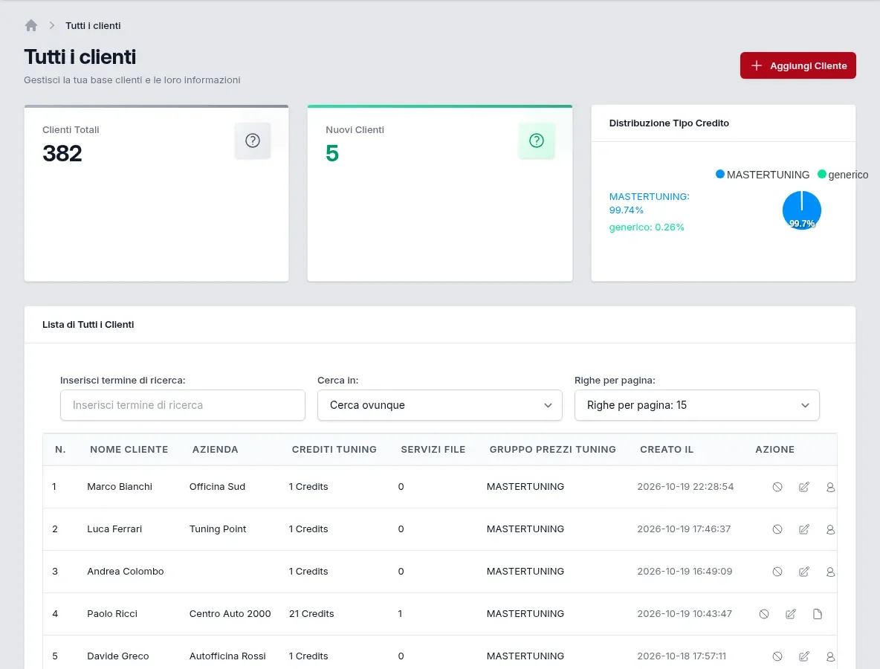Image resolution: width=880 pixels, height=669 pixels.
Task: Click the 21 Credits cell
Action: click(311, 613)
